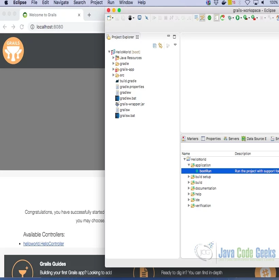Screen dimensions: 279x280
Task: Click the New wizard icon in Eclipse toolbar
Action: pos(109,18)
